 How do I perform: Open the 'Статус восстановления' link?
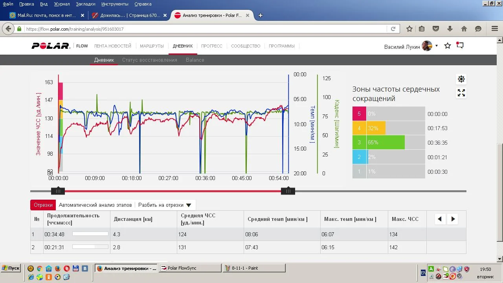(x=149, y=60)
